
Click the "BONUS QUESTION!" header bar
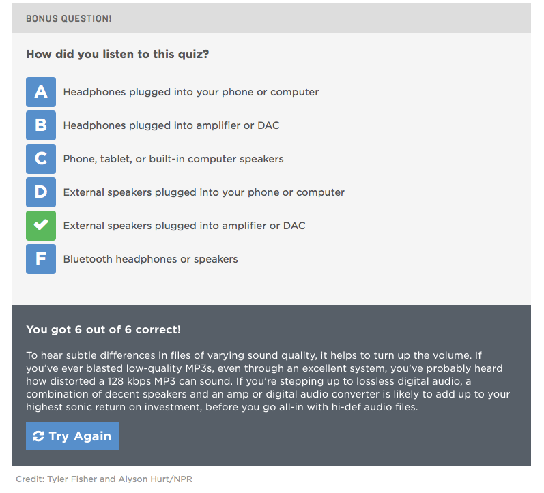(272, 18)
